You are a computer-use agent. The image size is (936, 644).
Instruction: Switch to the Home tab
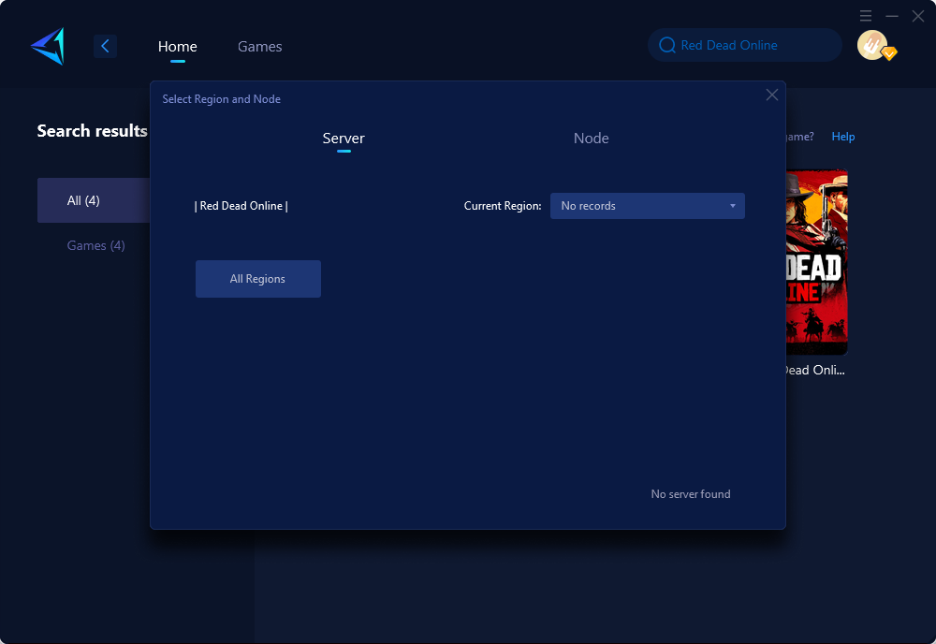pos(177,47)
